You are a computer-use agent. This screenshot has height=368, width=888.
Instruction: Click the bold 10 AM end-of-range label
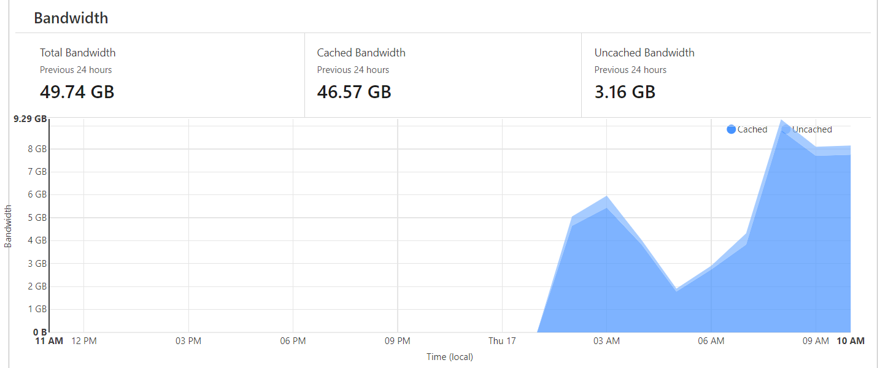[x=850, y=341]
